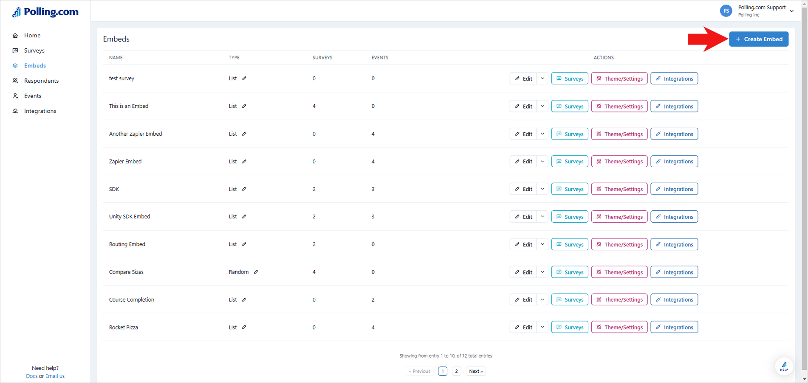
Task: Click the Unity SDK Embed name
Action: (130, 217)
